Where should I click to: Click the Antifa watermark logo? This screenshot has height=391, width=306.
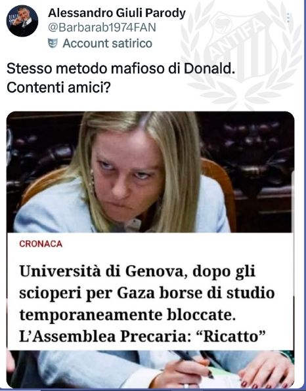241,54
